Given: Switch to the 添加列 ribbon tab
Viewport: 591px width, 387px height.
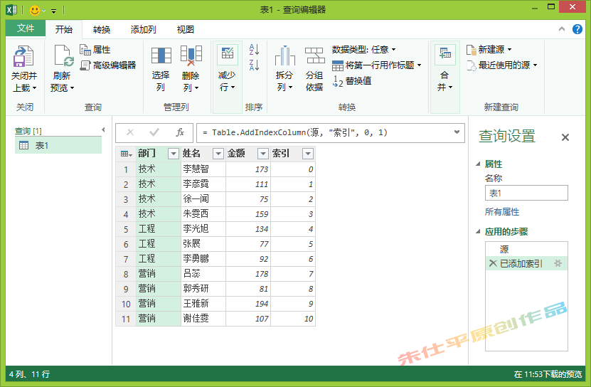Looking at the screenshot, I should coord(143,29).
